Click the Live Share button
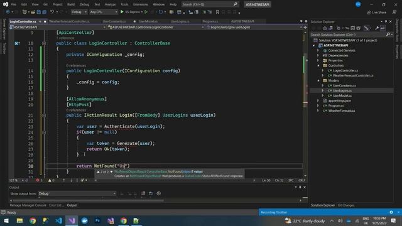This screenshot has height=226, width=402. [x=376, y=12]
